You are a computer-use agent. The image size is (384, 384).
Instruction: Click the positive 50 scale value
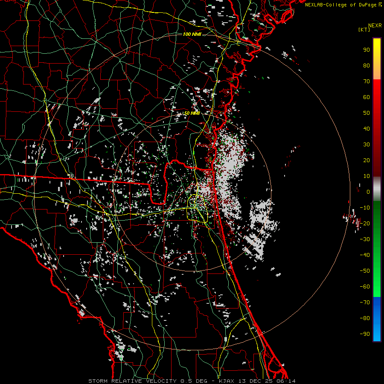coord(367,113)
